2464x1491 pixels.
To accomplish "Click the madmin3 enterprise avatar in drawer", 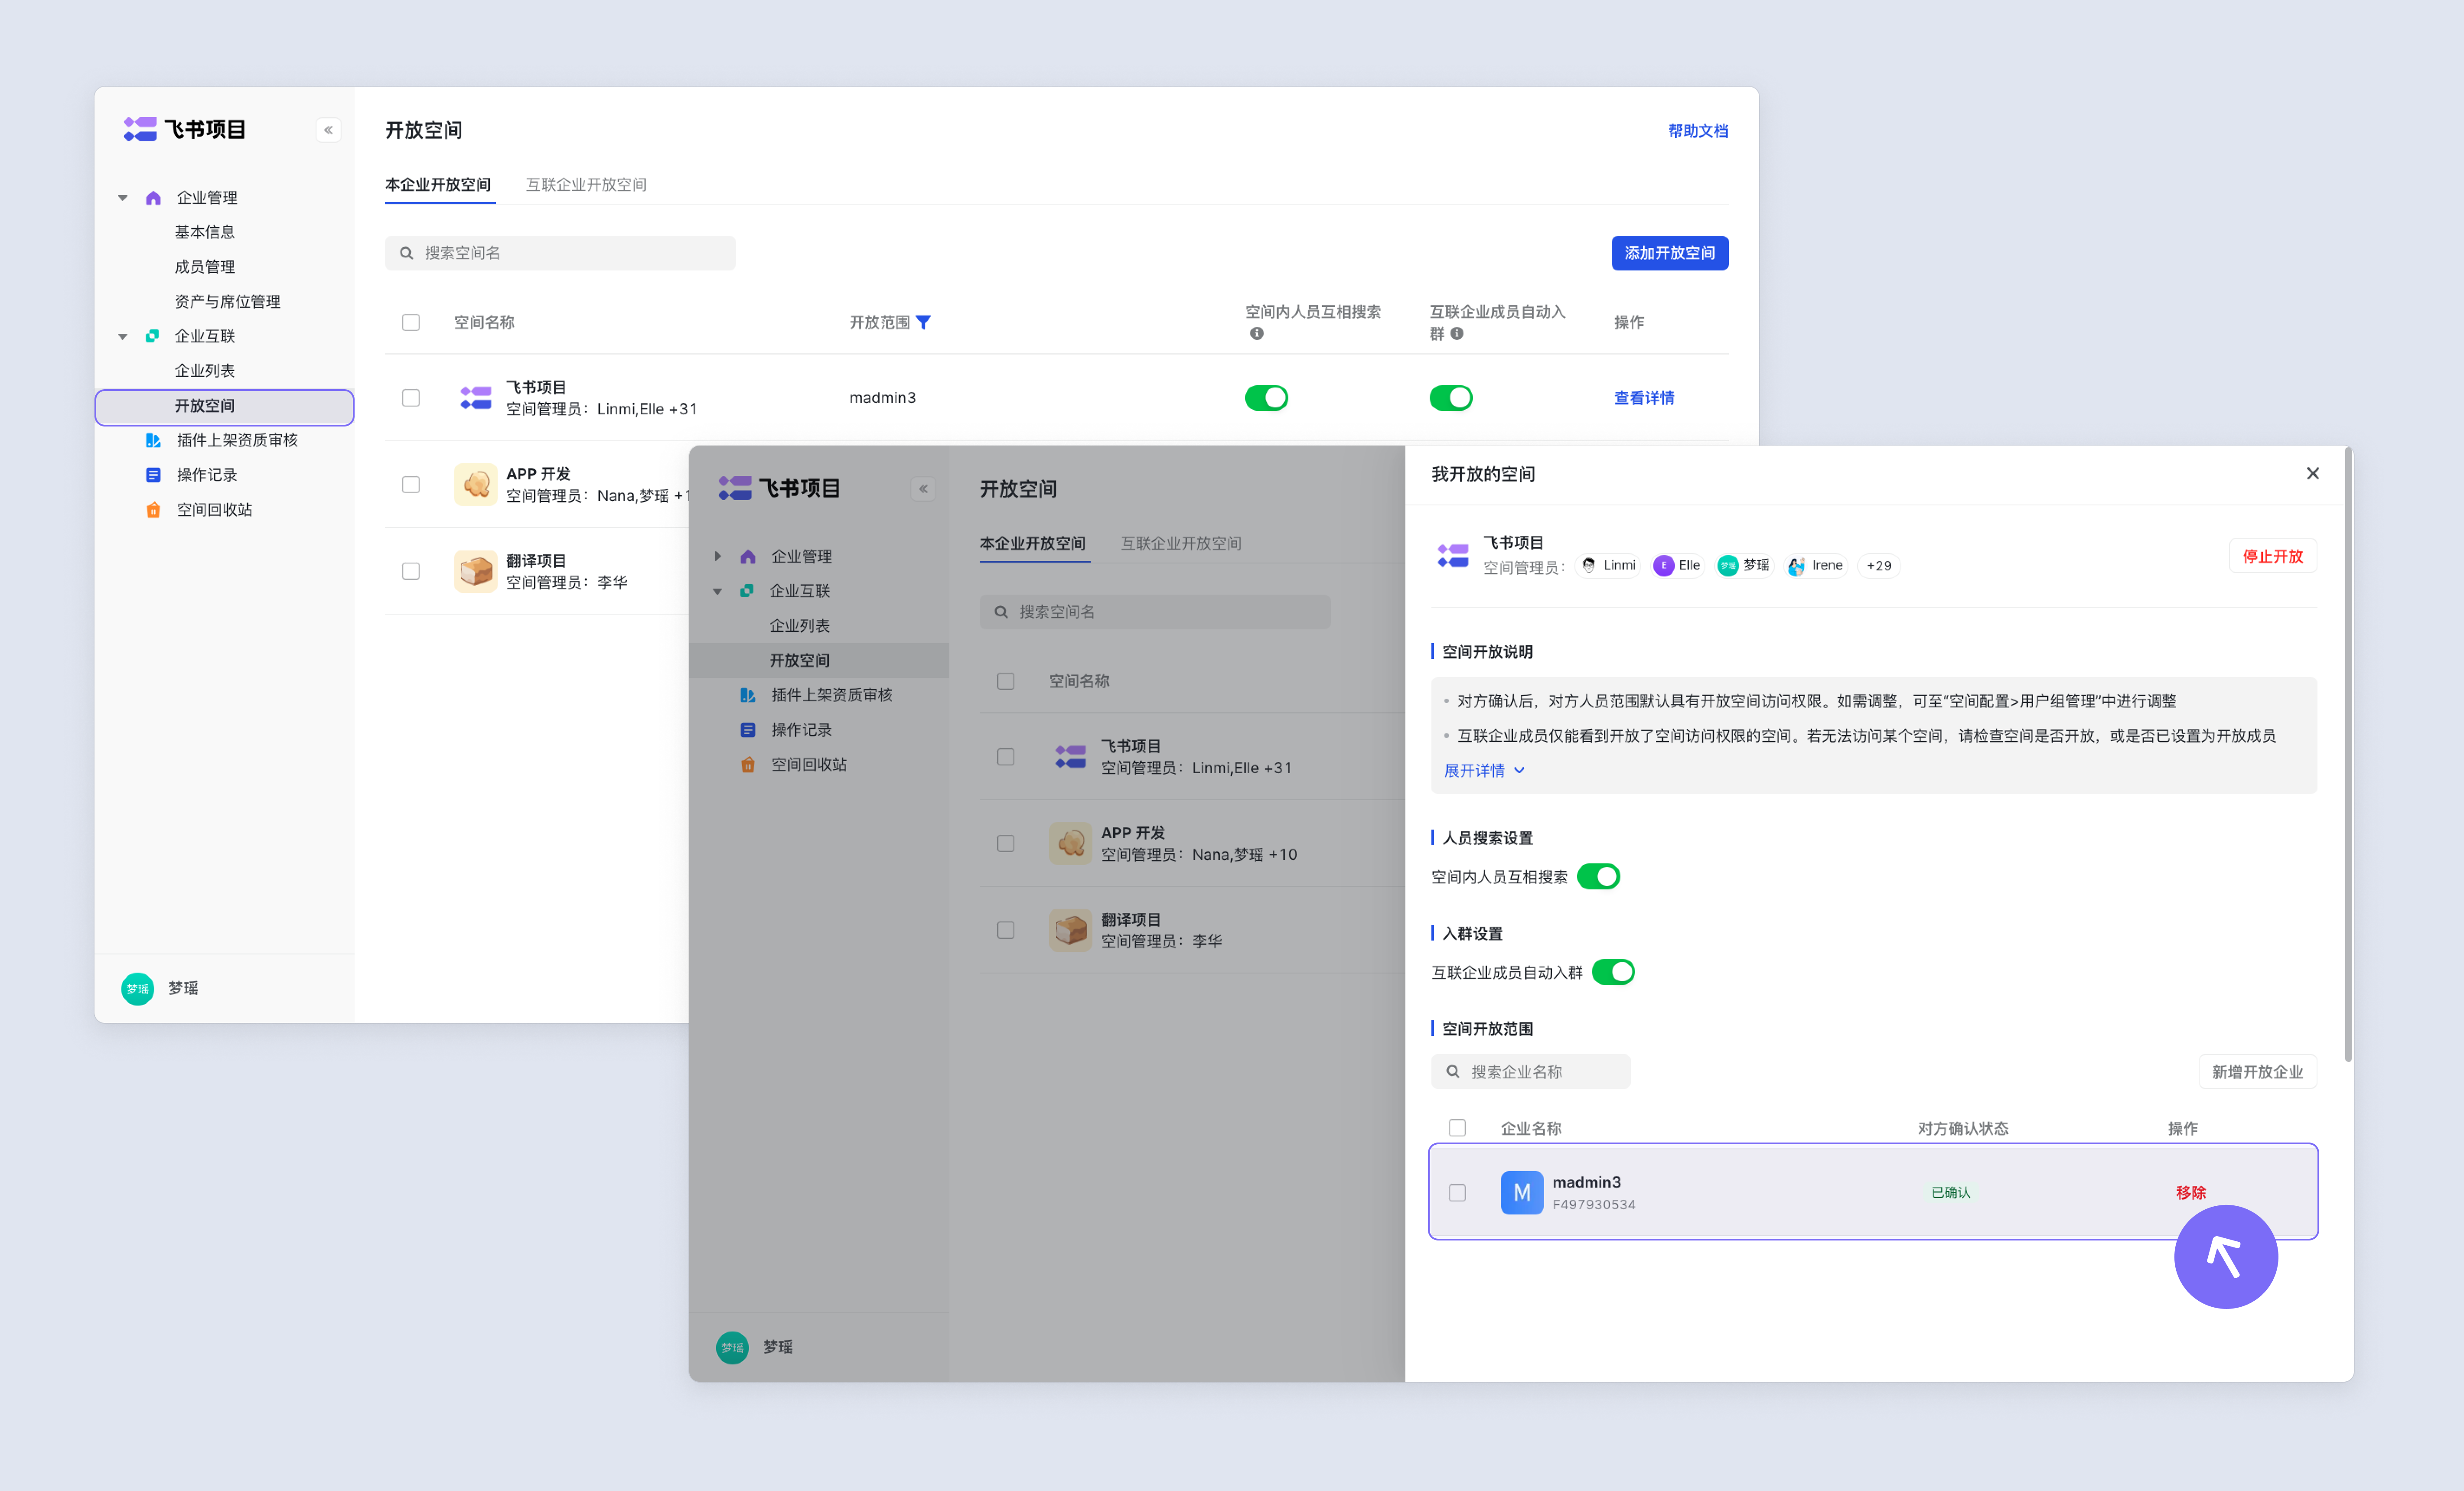I will pyautogui.click(x=1521, y=1193).
